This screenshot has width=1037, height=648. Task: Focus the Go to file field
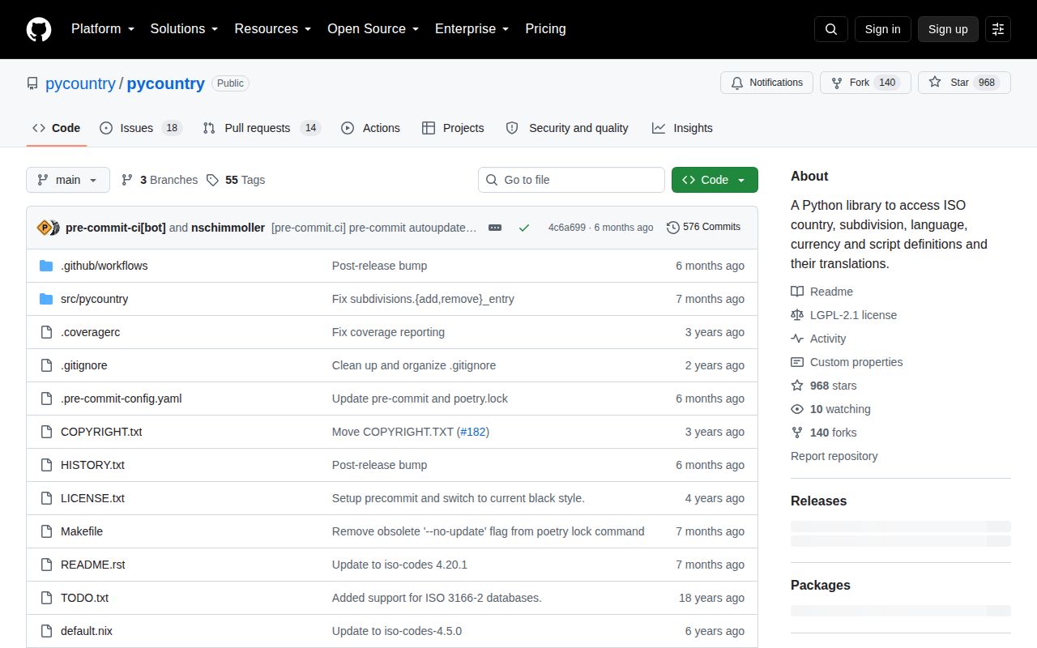click(571, 180)
